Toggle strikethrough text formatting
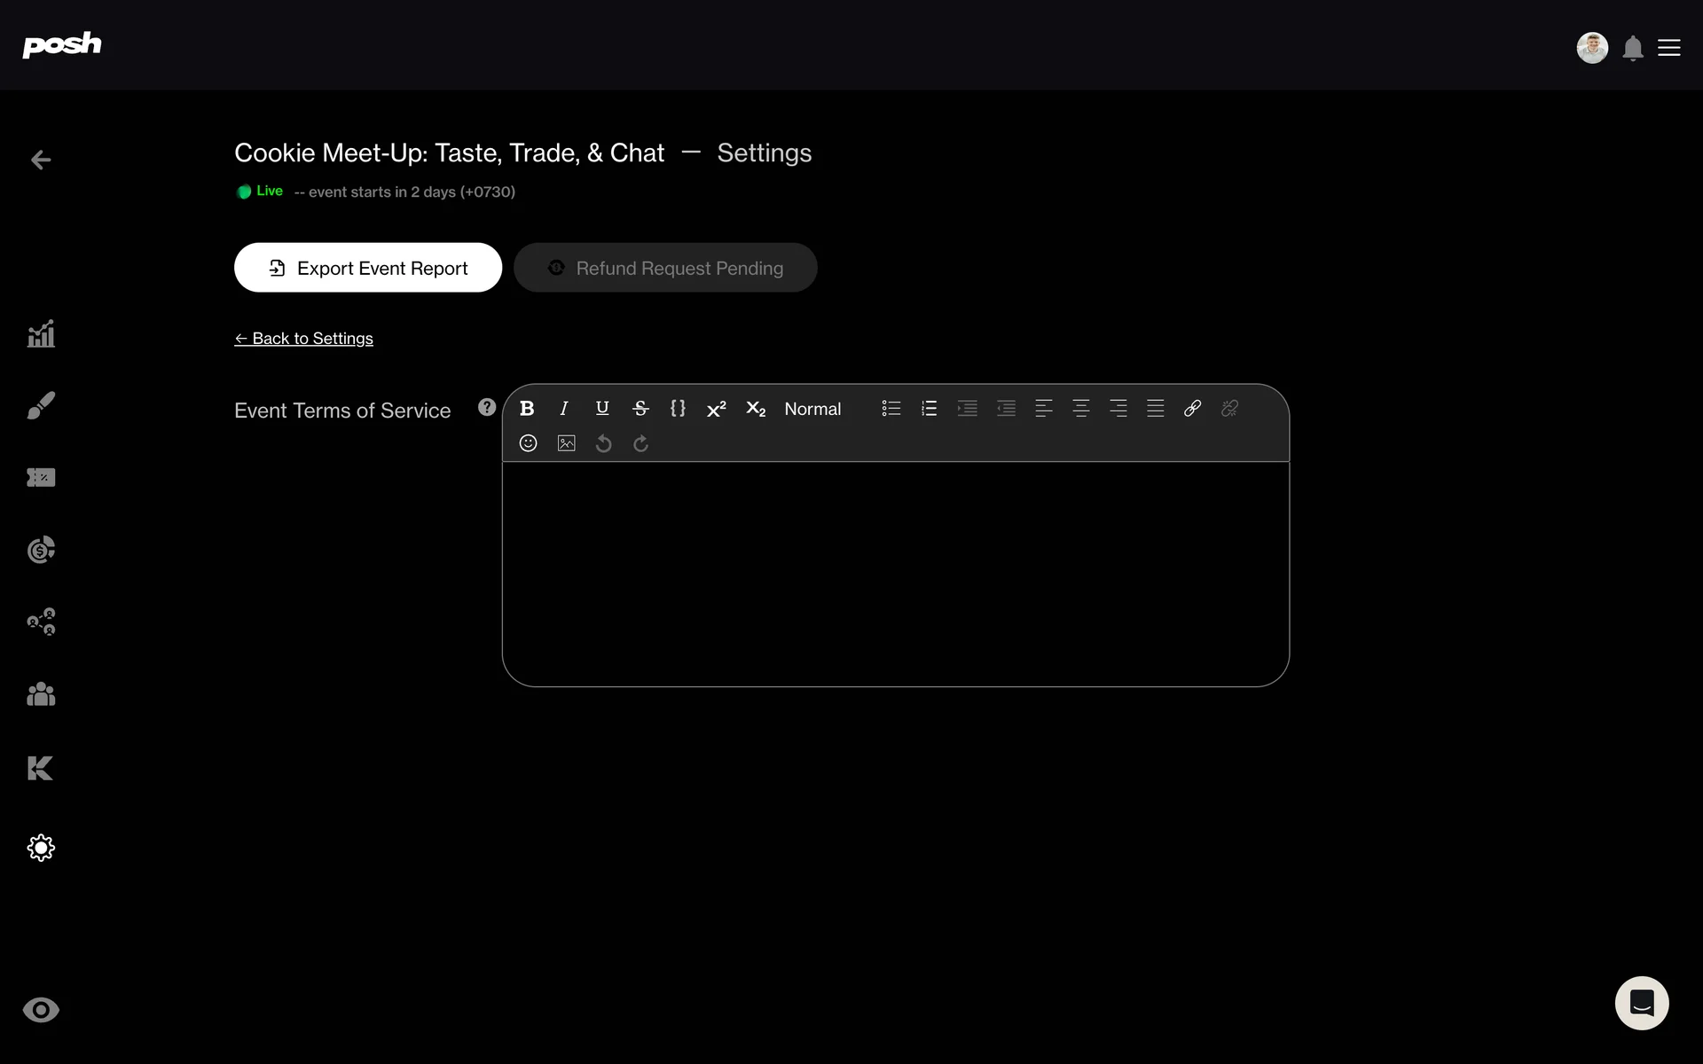Screen dimensions: 1703x1064 coord(640,408)
